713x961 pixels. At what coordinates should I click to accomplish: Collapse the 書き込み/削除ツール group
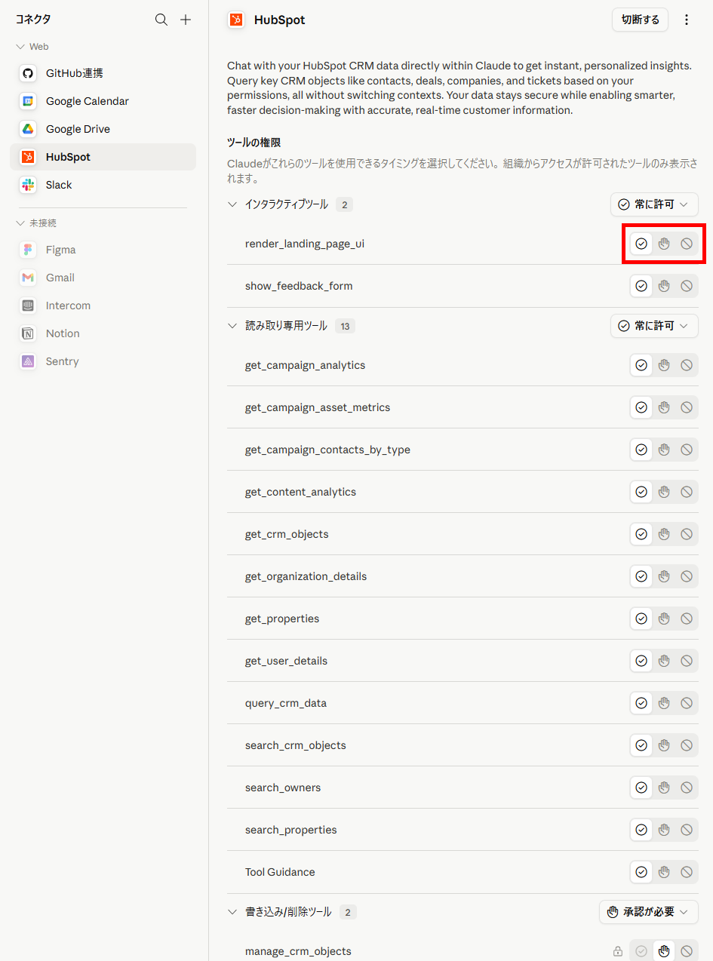coord(232,912)
